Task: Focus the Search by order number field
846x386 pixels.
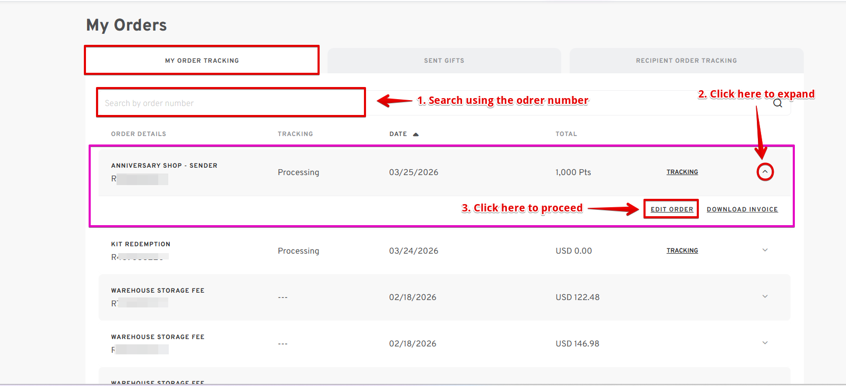Action: tap(230, 103)
